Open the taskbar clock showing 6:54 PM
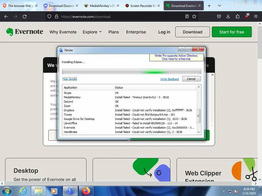Screen dimensions: 262x196 249,191
